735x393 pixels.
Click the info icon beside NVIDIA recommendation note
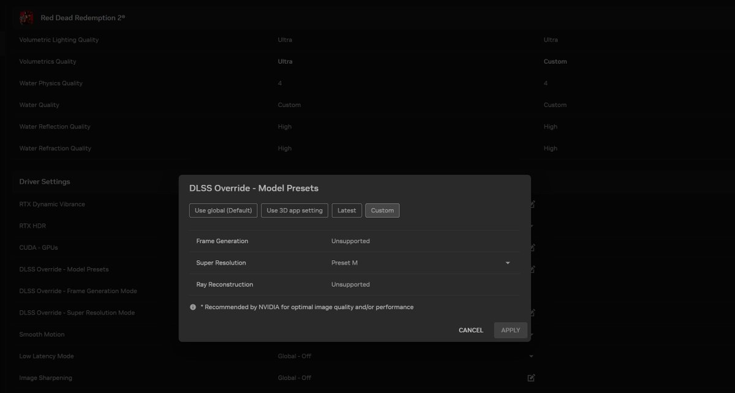tap(193, 307)
